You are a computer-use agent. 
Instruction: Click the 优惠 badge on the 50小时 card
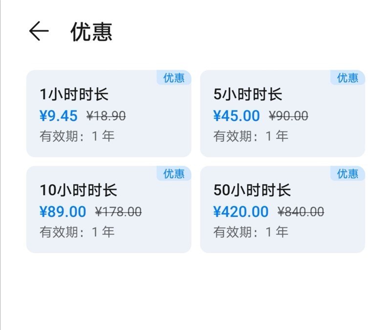(348, 174)
